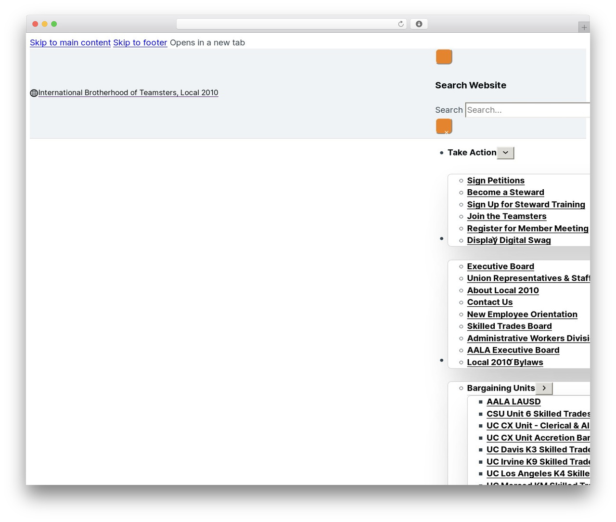Image resolution: width=616 pixels, height=522 pixels.
Task: Click the Search Website heading text
Action: 471,85
